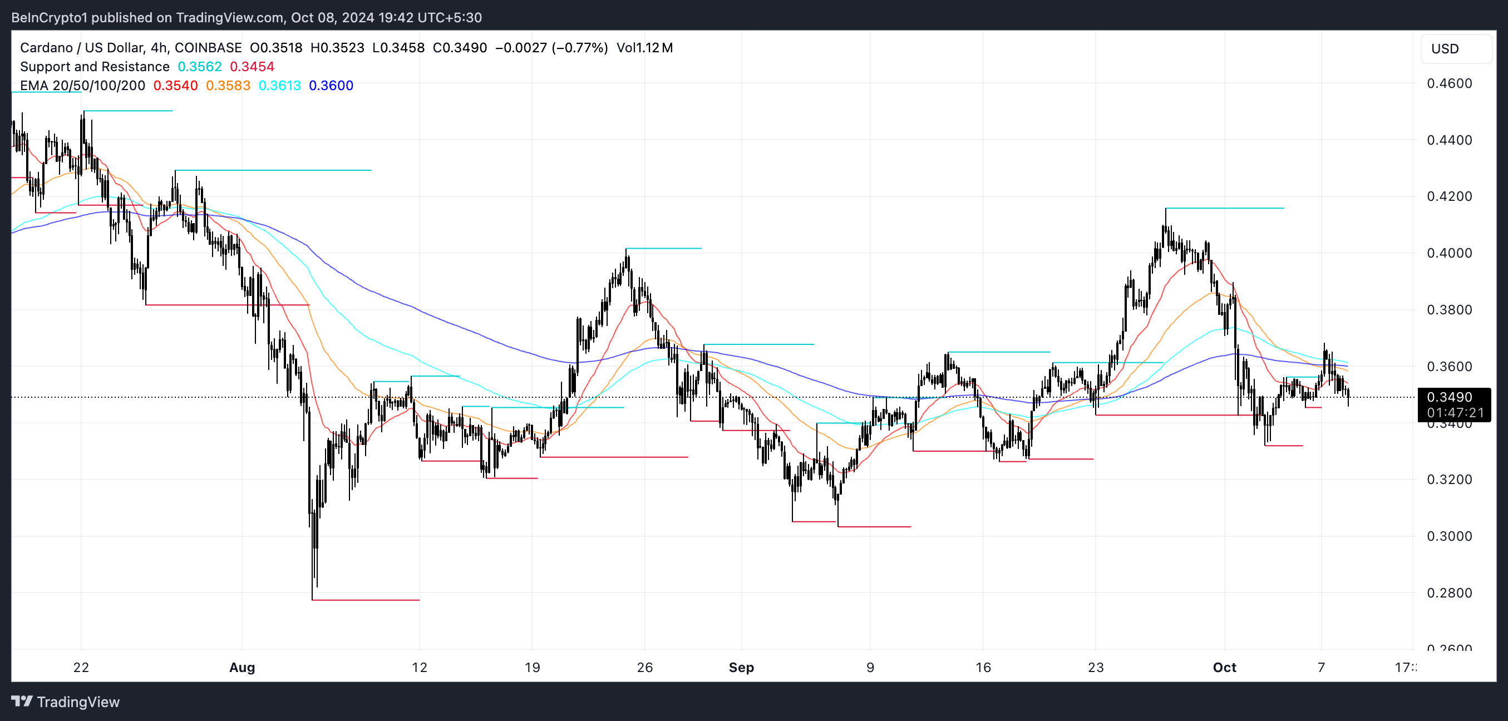Click the red EMA 20 value 0.3540

[x=175, y=86]
